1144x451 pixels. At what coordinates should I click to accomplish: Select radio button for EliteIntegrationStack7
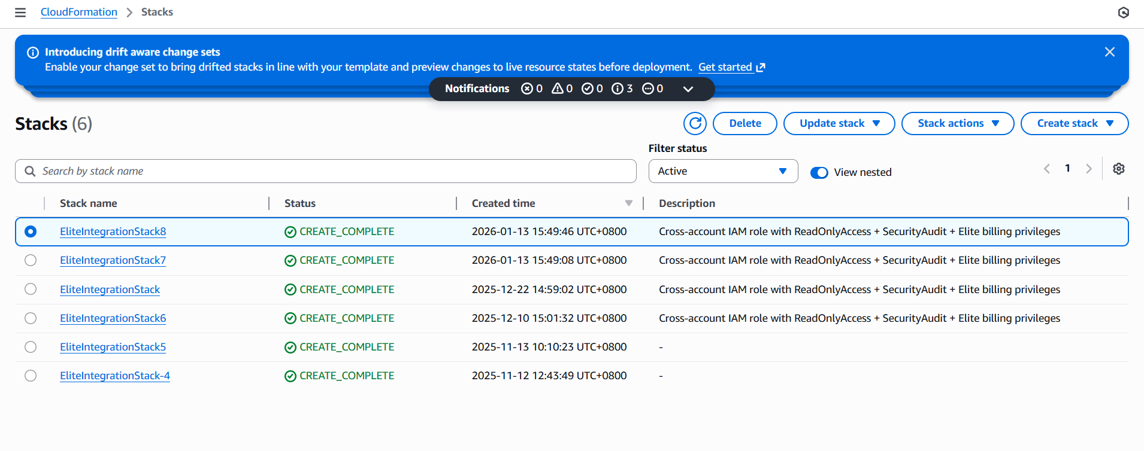click(31, 261)
